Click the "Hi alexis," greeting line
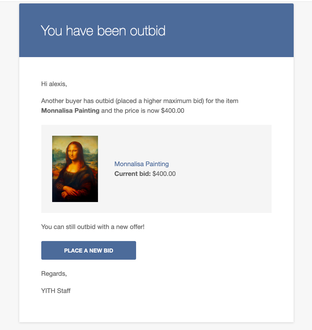This screenshot has width=312, height=330. pyautogui.click(x=54, y=84)
